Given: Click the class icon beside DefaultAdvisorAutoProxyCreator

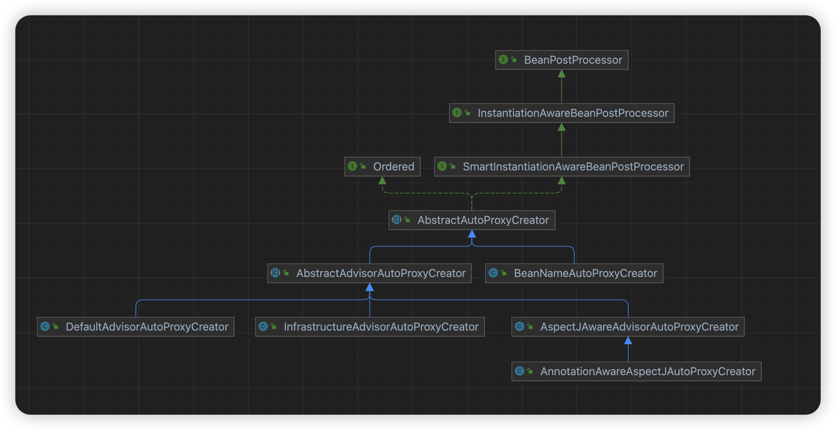Looking at the screenshot, I should (45, 326).
